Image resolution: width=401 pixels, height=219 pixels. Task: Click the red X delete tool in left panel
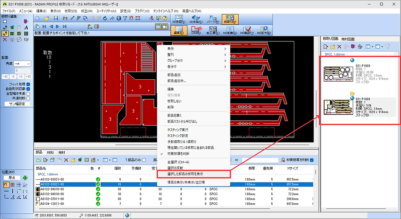pos(5,40)
